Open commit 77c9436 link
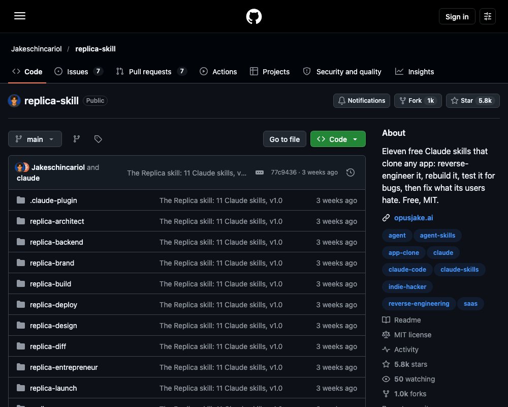The height and width of the screenshot is (407, 508). coord(283,172)
